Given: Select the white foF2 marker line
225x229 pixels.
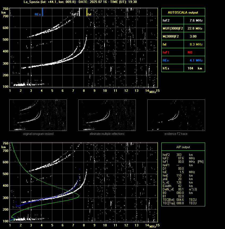Looking at the screenshot, I should click(79, 12).
